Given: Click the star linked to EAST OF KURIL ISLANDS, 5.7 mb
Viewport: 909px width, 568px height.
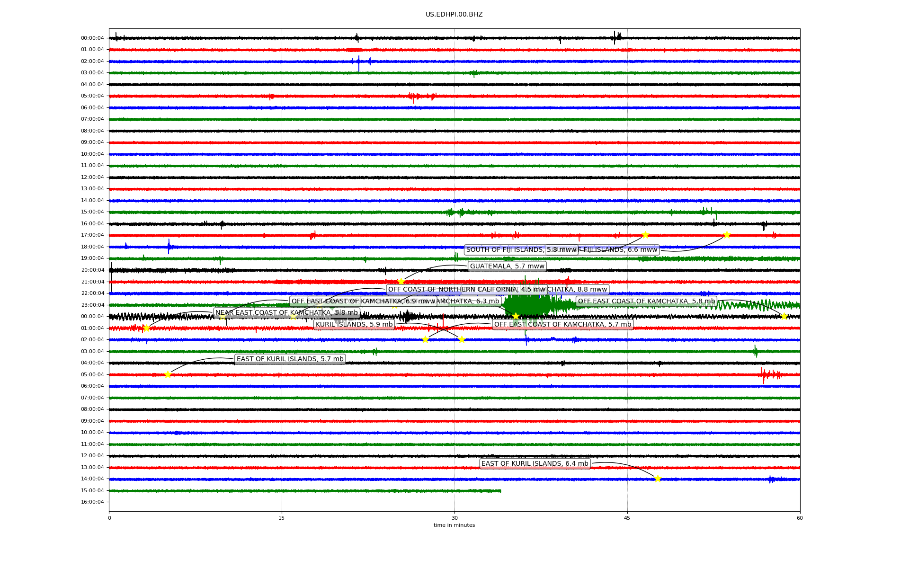Looking at the screenshot, I should click(168, 375).
